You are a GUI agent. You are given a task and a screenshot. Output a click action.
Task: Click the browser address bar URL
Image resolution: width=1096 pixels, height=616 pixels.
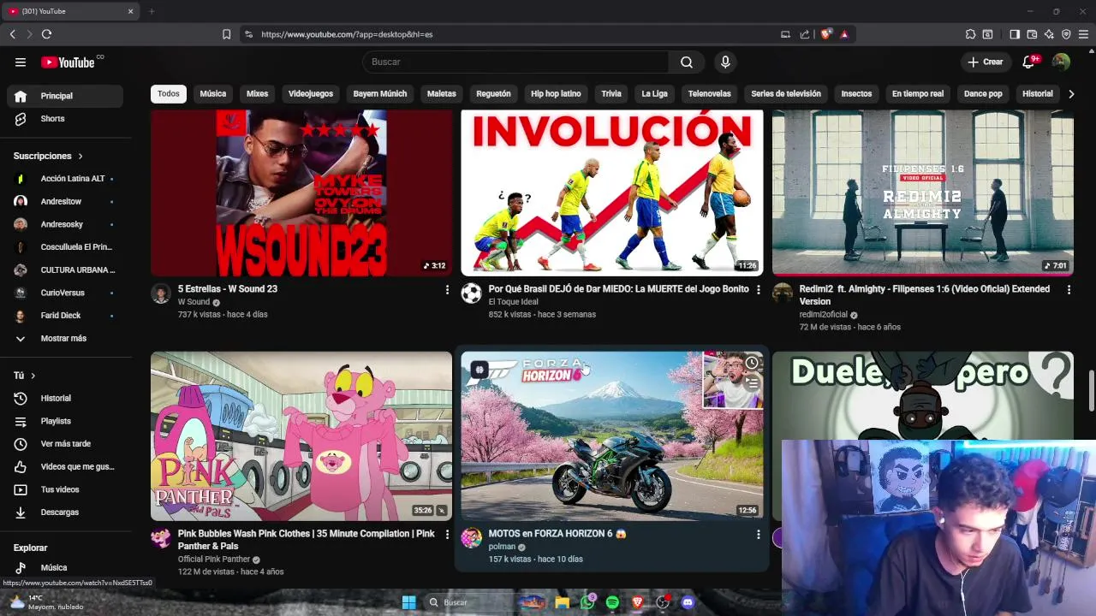click(x=347, y=34)
